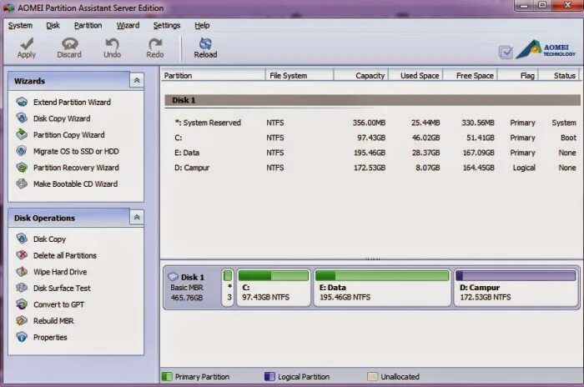This screenshot has width=584, height=387.
Task: Click the Migrate OS to SSD icon
Action: (22, 151)
